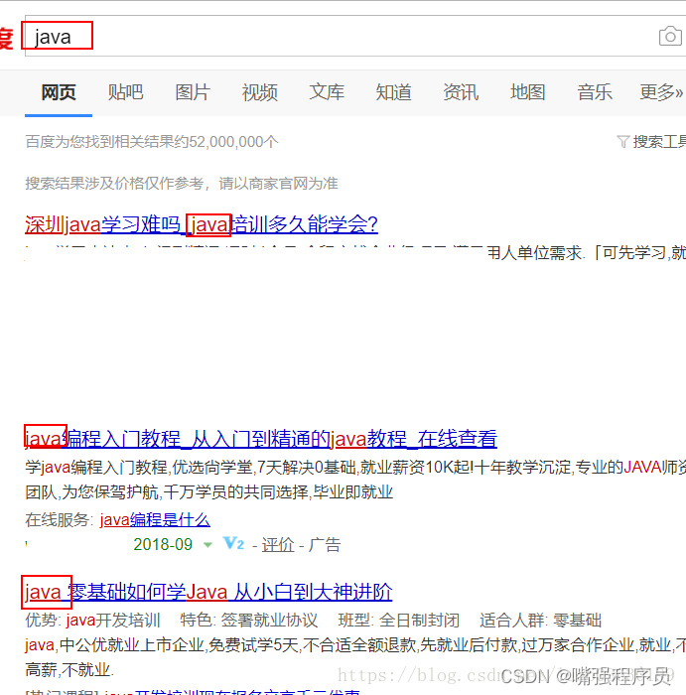
Task: Click the V2 verification badge icon
Action: (x=233, y=543)
